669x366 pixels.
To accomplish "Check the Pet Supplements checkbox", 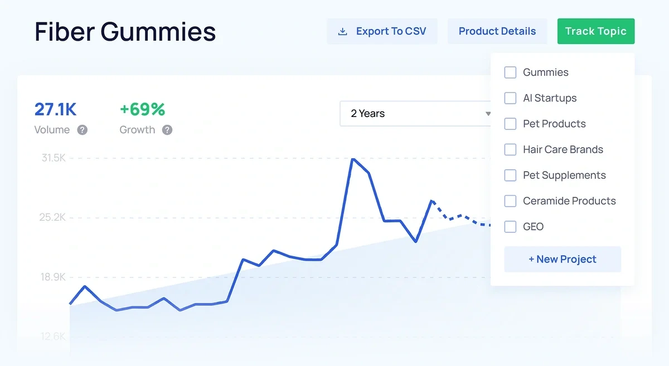I will (510, 175).
